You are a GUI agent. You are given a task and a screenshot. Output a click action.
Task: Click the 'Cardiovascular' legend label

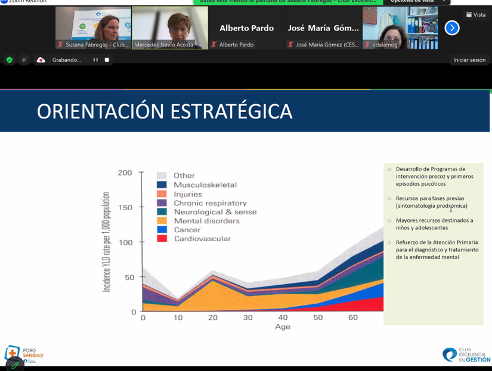click(202, 239)
